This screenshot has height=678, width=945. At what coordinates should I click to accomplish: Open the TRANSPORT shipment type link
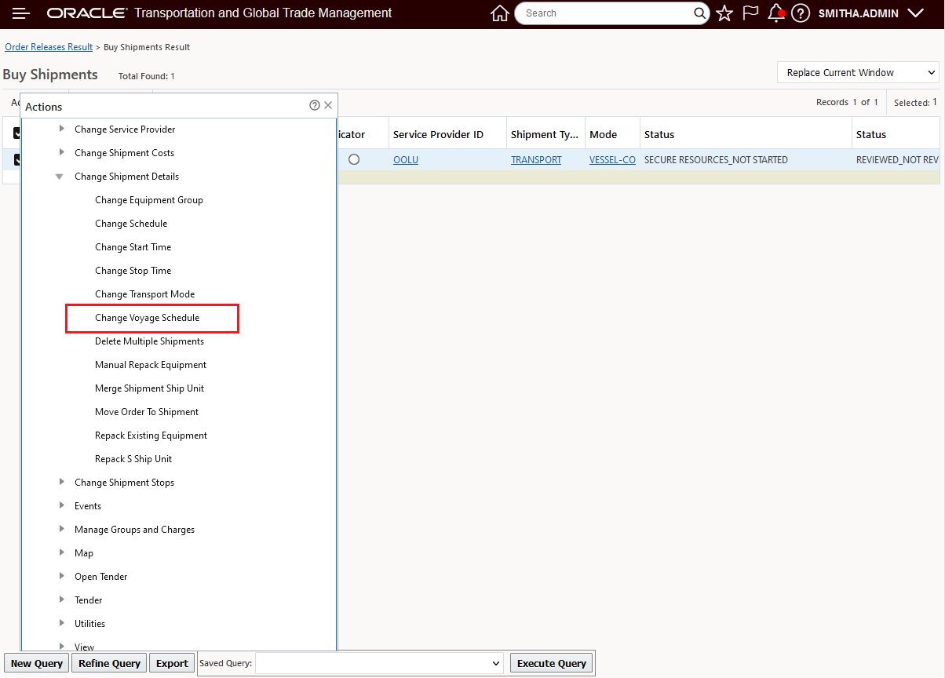coord(536,160)
